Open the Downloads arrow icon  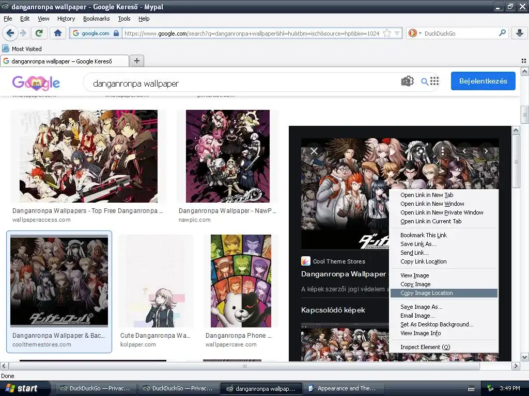[x=520, y=33]
